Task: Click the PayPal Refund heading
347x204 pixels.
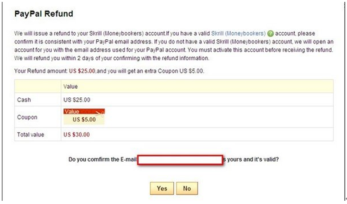Action: [x=44, y=14]
